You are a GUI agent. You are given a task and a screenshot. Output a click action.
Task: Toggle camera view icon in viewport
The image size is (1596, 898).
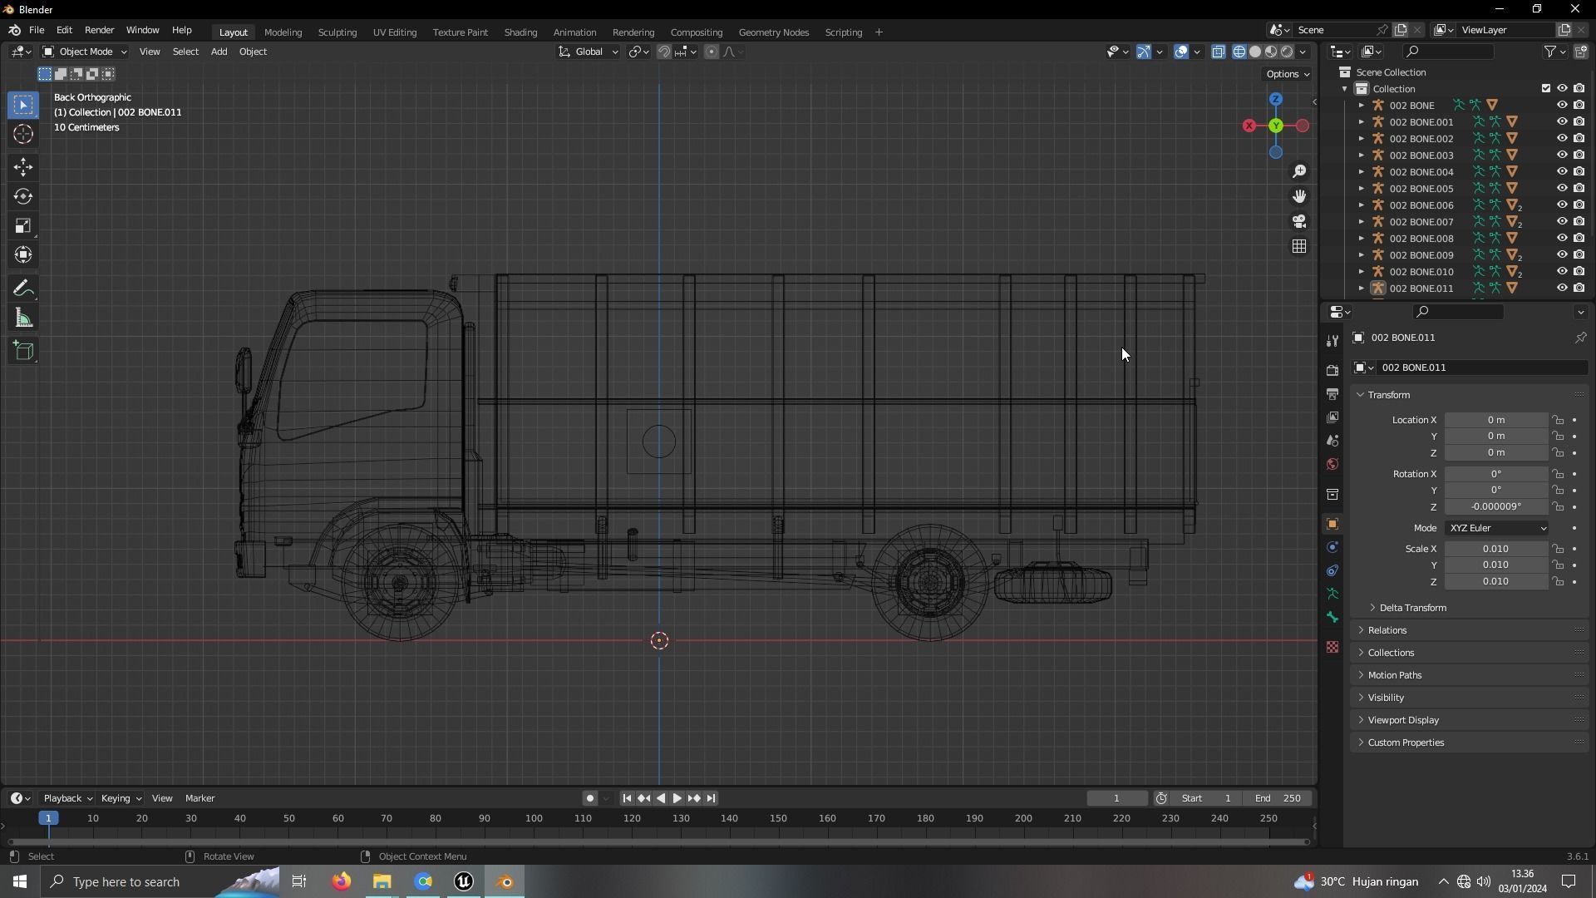(x=1298, y=221)
